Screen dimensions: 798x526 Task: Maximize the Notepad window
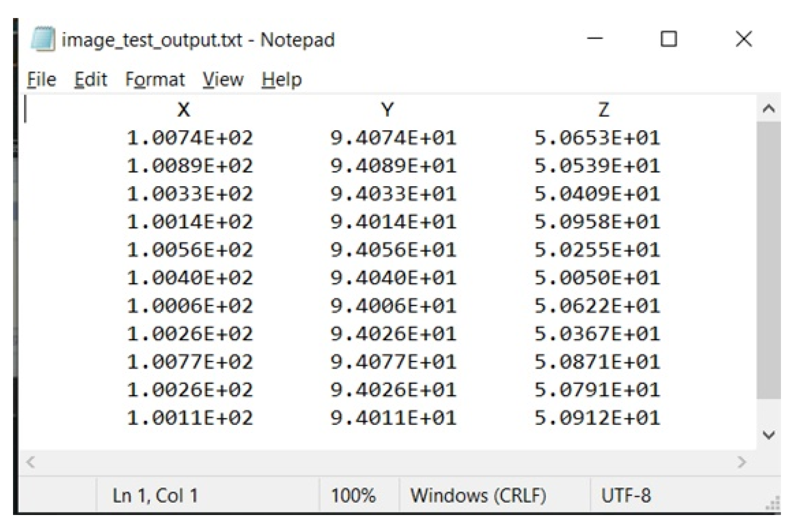click(669, 39)
